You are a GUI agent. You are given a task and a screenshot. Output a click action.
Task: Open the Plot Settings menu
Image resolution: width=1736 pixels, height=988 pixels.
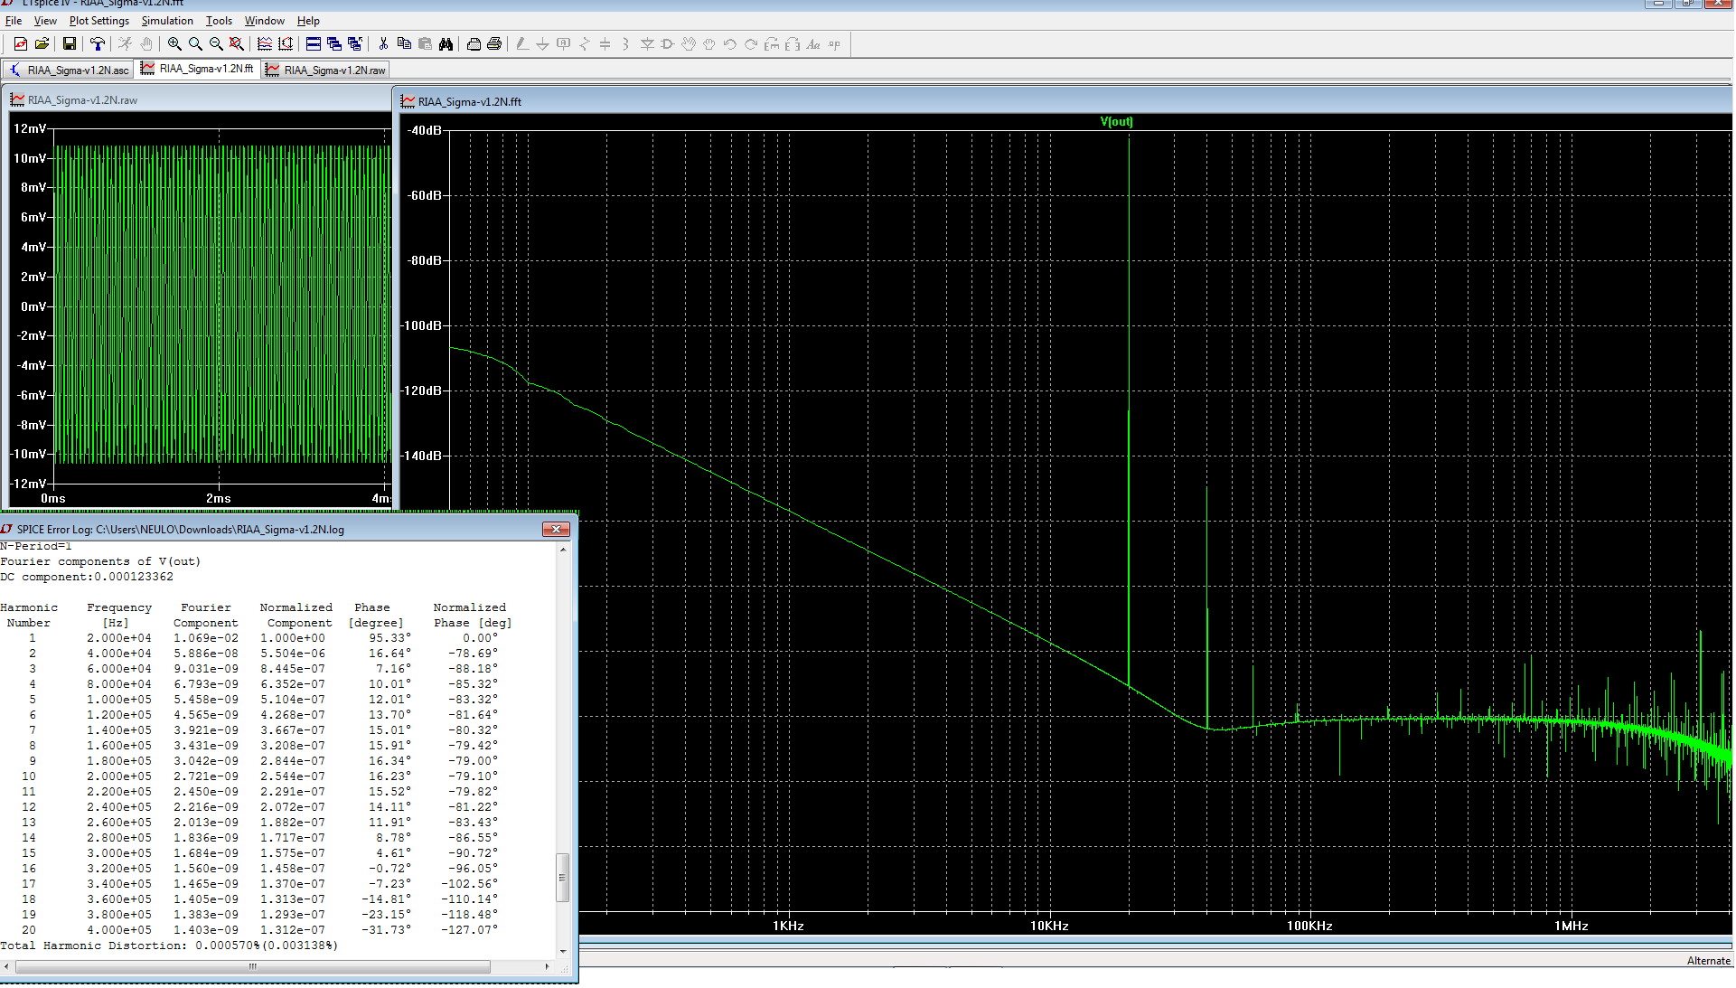tap(99, 20)
